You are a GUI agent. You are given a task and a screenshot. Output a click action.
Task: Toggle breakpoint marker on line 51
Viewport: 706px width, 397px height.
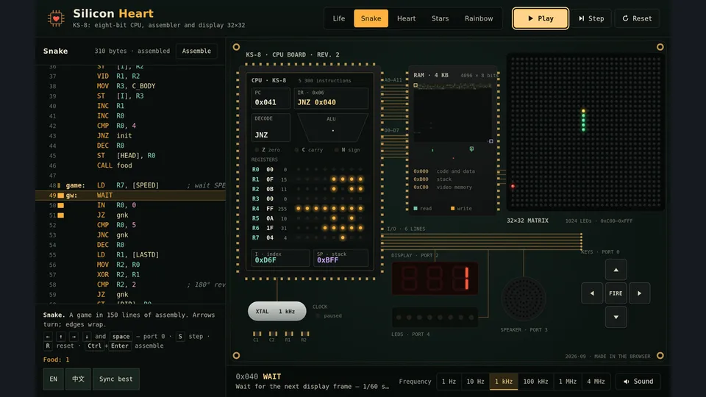(61, 215)
